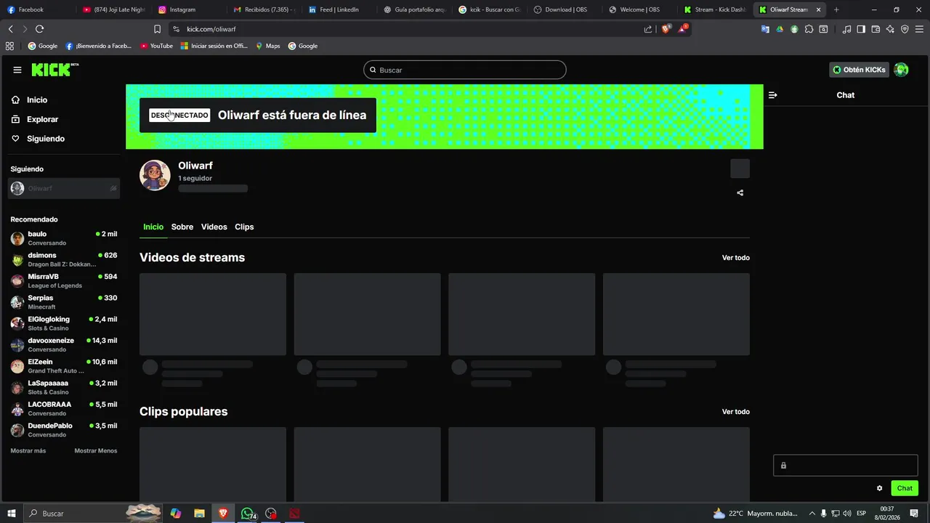
Task: Open the user profile avatar menu
Action: 901,70
